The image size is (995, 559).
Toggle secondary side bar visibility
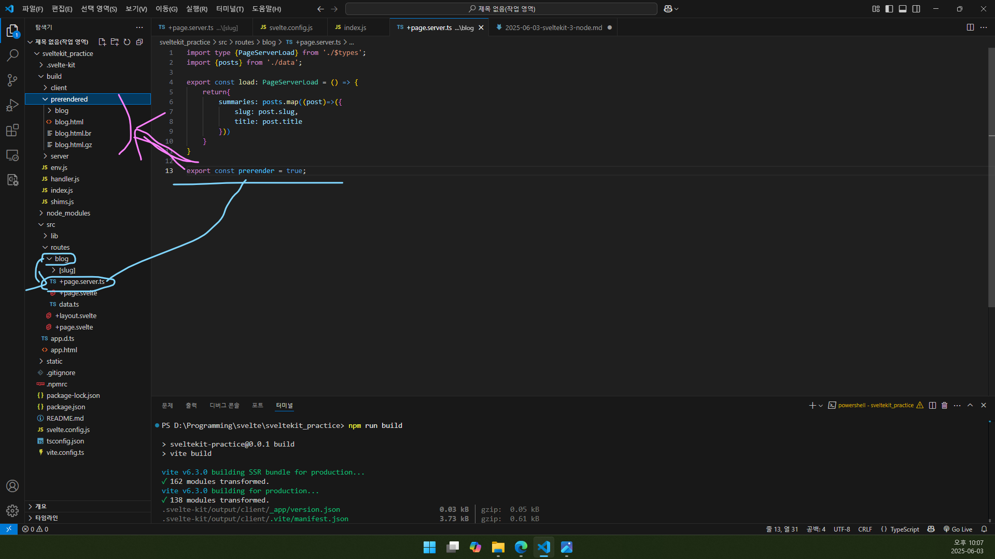coord(916,9)
